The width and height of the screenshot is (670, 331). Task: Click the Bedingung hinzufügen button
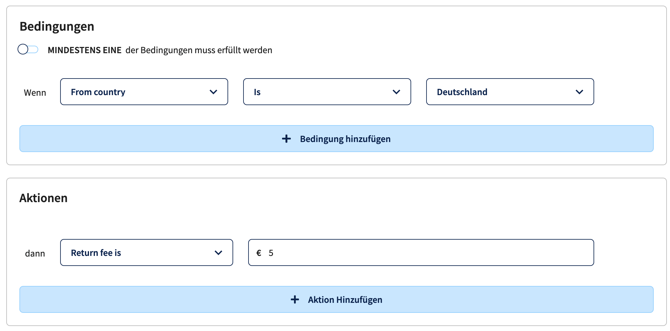coord(337,139)
